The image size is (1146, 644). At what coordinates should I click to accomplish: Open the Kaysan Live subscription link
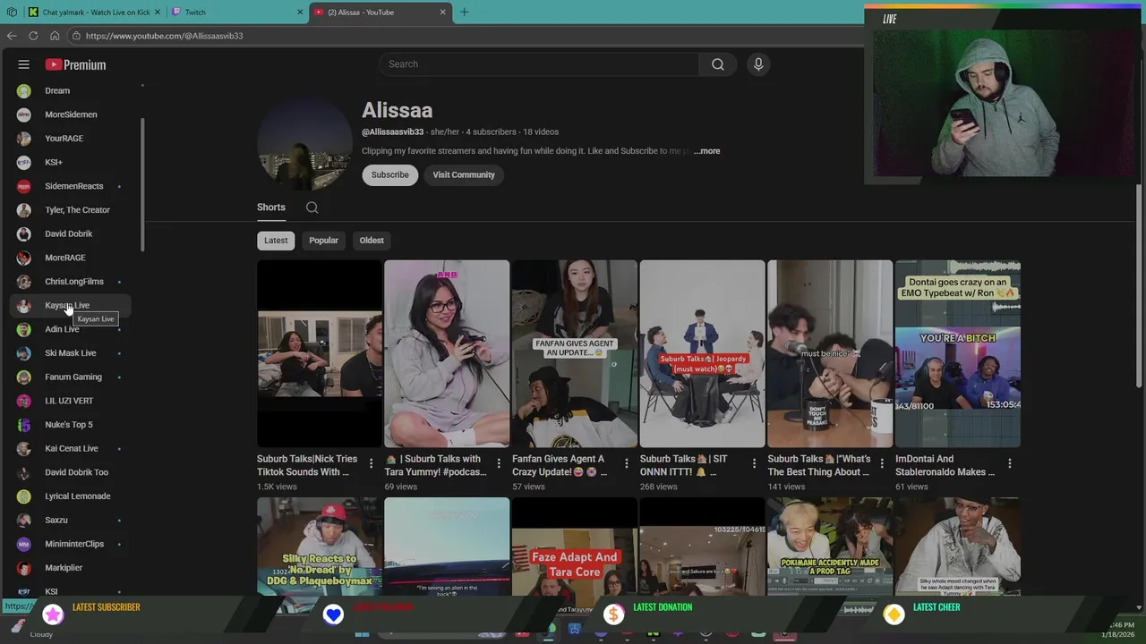70,306
